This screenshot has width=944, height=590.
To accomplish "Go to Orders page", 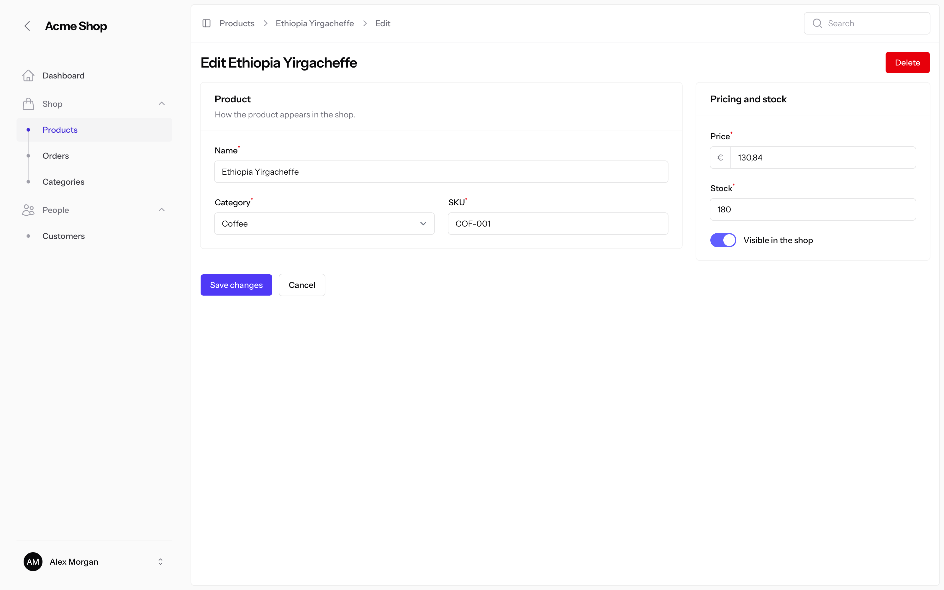I will click(94, 156).
